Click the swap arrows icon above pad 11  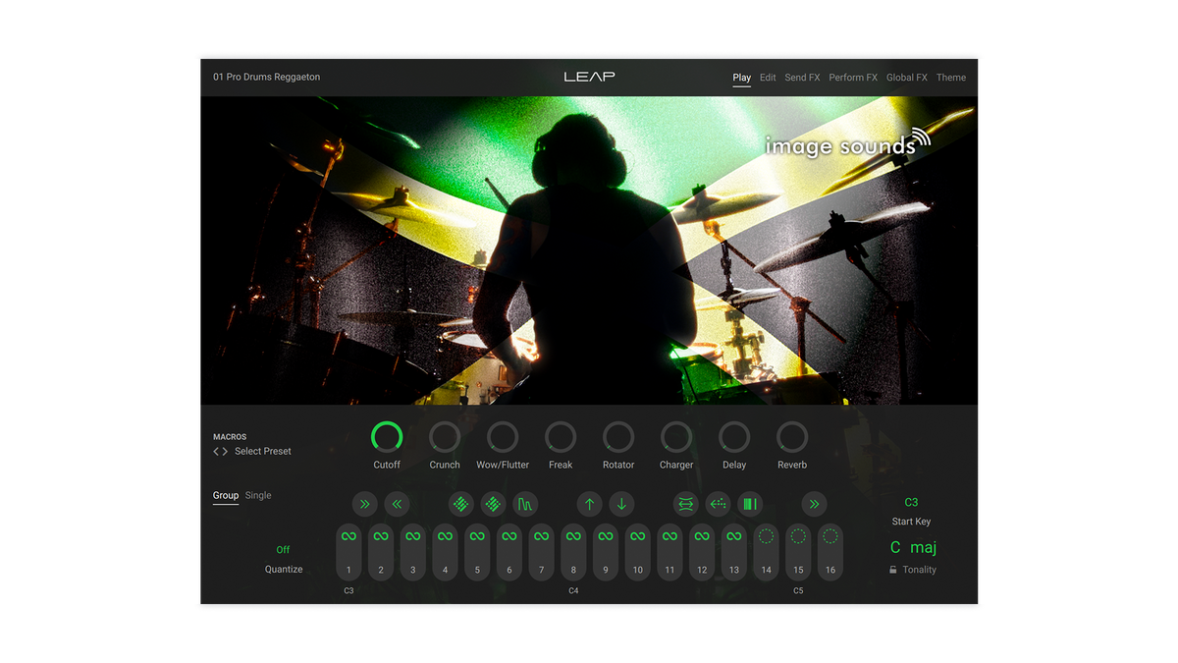click(685, 505)
